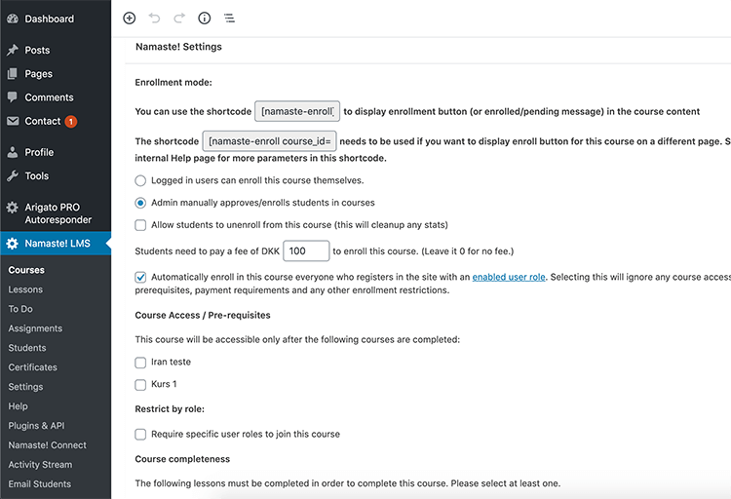The image size is (731, 499).
Task: Check the Kurs 1 prerequisite
Action: point(140,385)
